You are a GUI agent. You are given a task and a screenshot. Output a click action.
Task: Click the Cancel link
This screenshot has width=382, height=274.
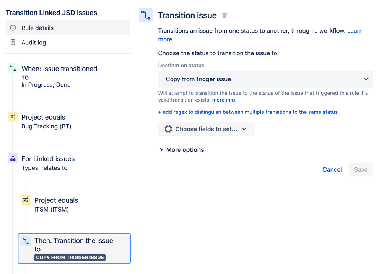tap(332, 169)
